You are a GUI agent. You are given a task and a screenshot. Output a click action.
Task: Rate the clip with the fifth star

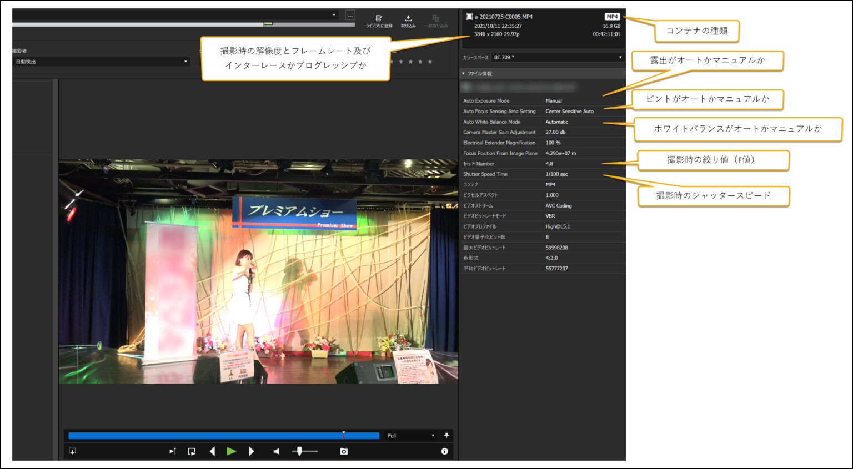point(430,62)
